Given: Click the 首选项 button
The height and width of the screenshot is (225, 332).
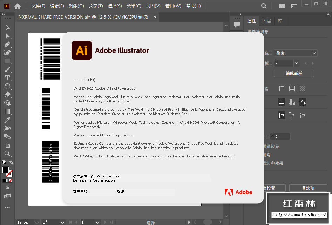Looking at the screenshot, I should pos(308,188).
